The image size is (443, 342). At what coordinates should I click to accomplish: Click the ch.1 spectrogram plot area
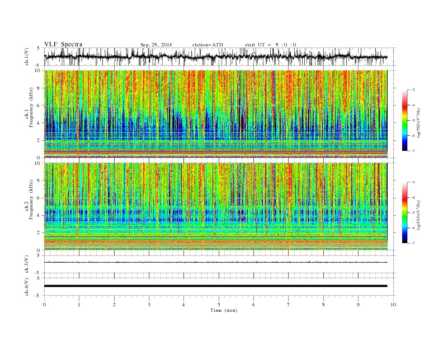215,114
